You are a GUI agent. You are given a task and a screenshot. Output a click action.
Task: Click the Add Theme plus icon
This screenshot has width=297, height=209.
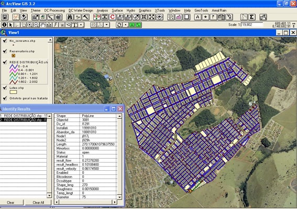[24, 17]
